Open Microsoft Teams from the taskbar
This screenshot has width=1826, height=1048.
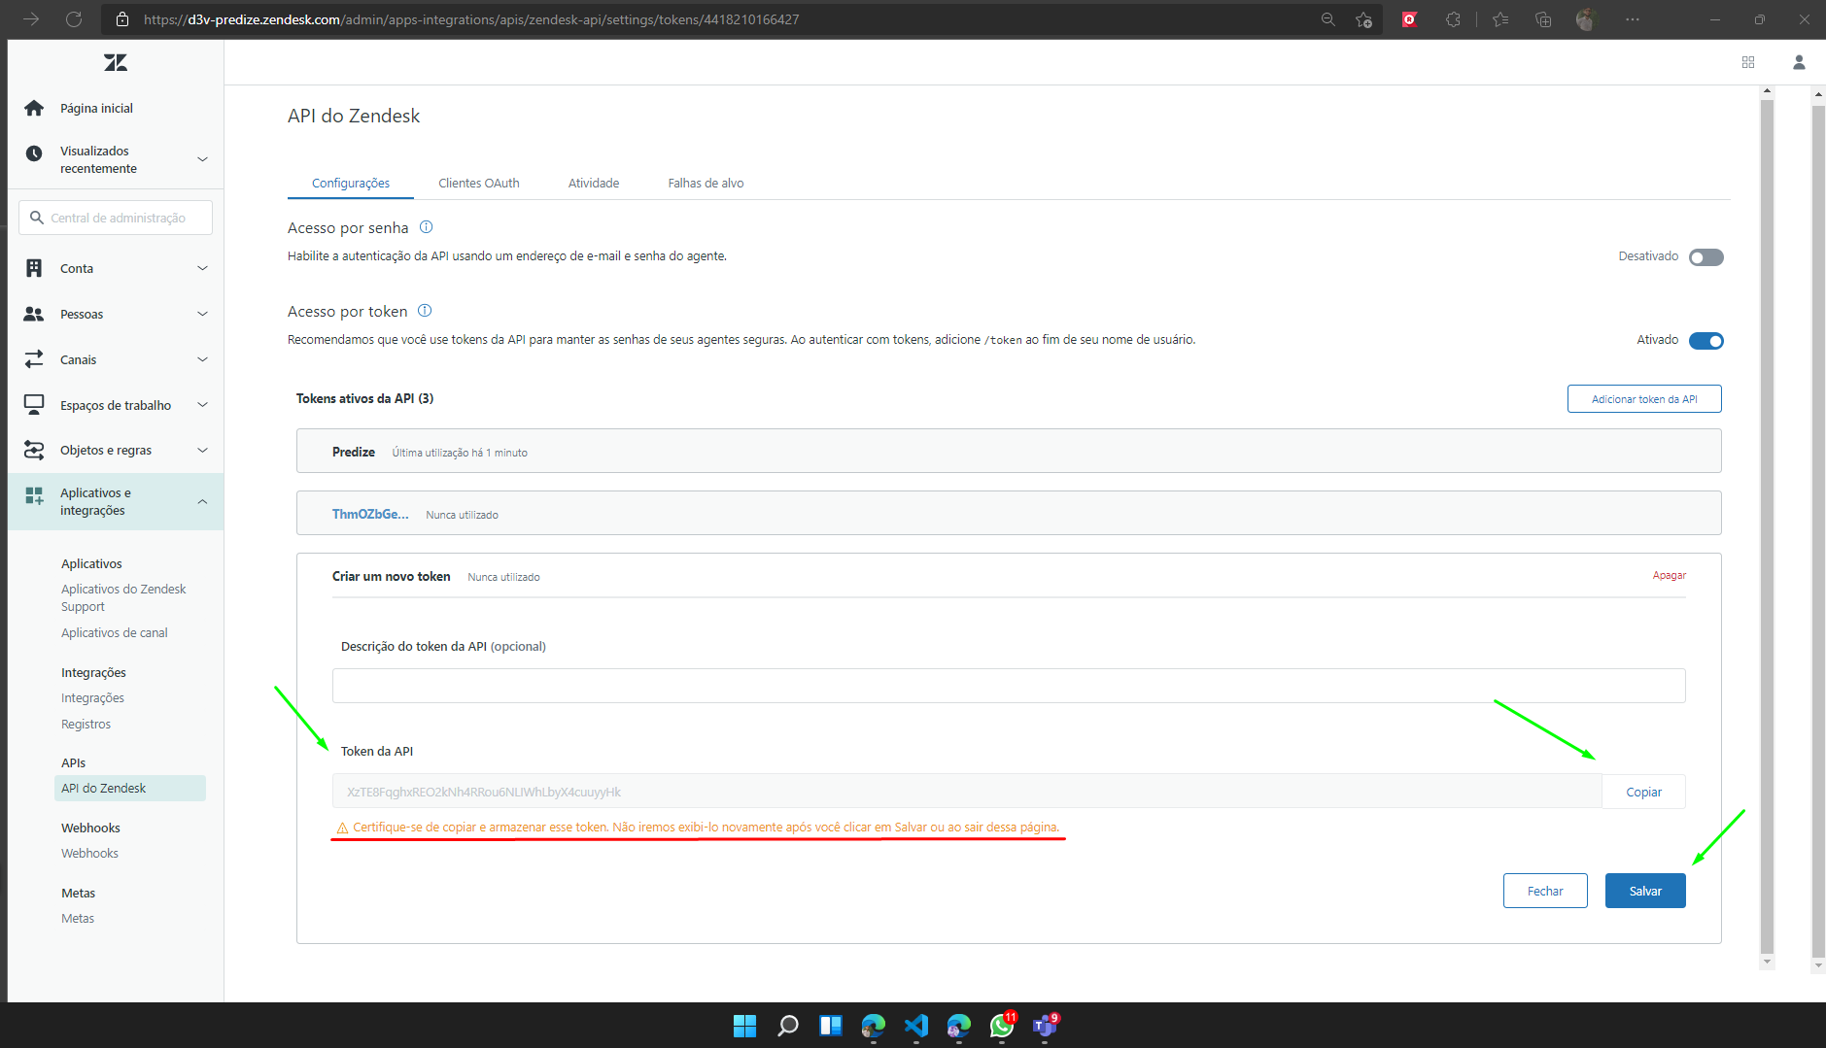(x=1045, y=1026)
